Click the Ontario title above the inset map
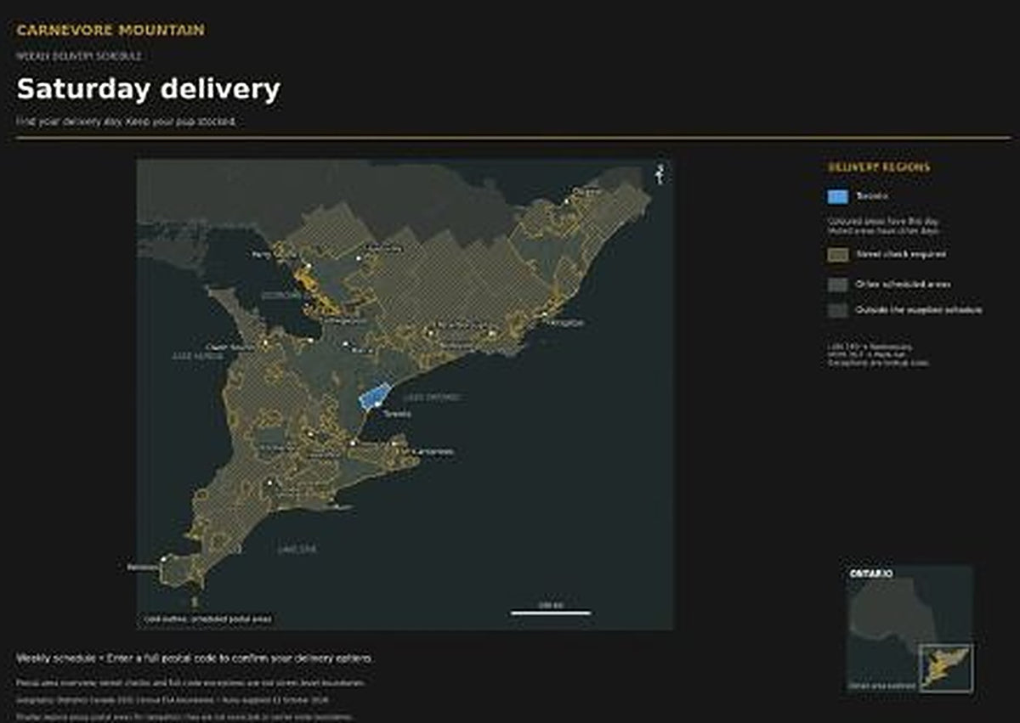1020x723 pixels. point(871,574)
